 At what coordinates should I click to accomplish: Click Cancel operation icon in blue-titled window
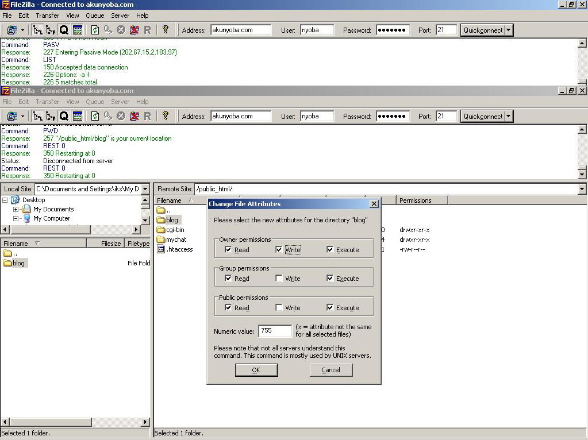[121, 30]
